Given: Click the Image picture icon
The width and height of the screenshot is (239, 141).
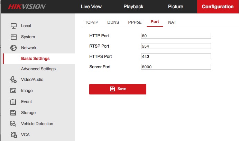Looking at the screenshot, I should (13, 91).
